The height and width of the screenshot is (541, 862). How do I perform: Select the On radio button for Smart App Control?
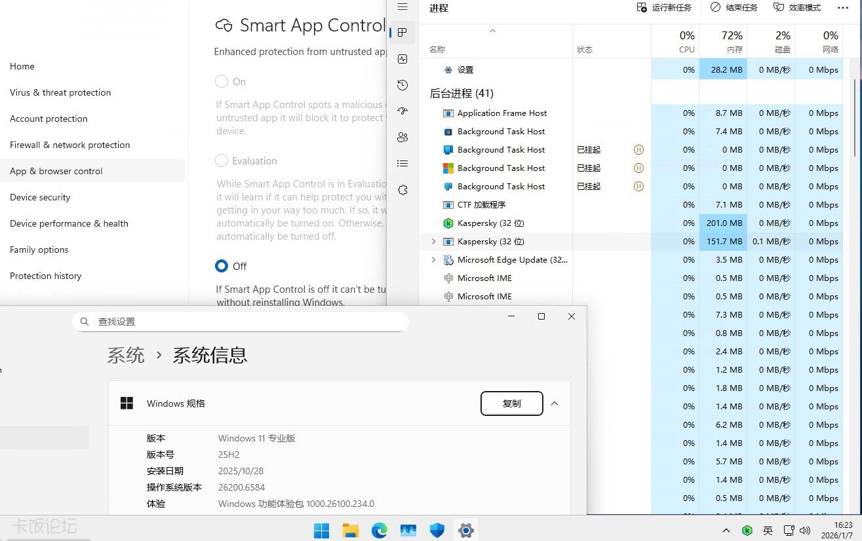pyautogui.click(x=222, y=82)
